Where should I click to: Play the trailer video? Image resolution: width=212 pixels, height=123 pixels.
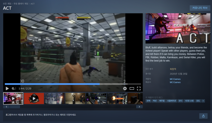[7, 89]
